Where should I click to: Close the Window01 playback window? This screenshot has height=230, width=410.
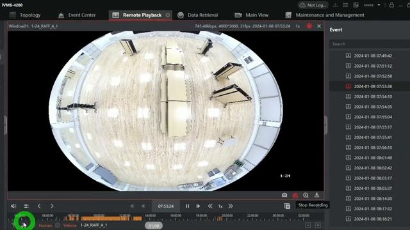point(319,26)
